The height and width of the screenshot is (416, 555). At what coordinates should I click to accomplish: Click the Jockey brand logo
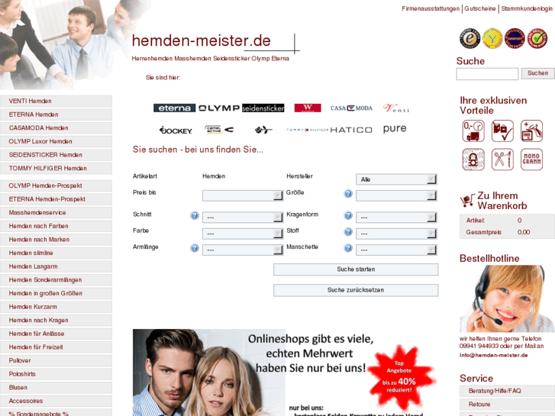pyautogui.click(x=176, y=131)
